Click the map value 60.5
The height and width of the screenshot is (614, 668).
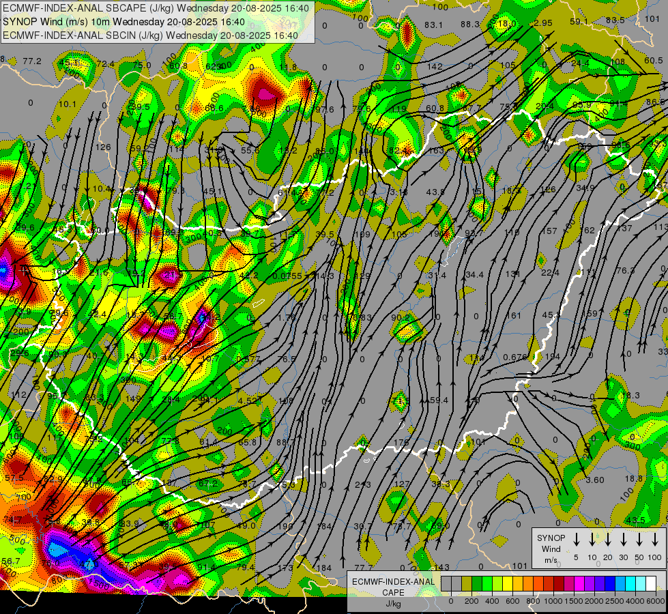pos(654,61)
